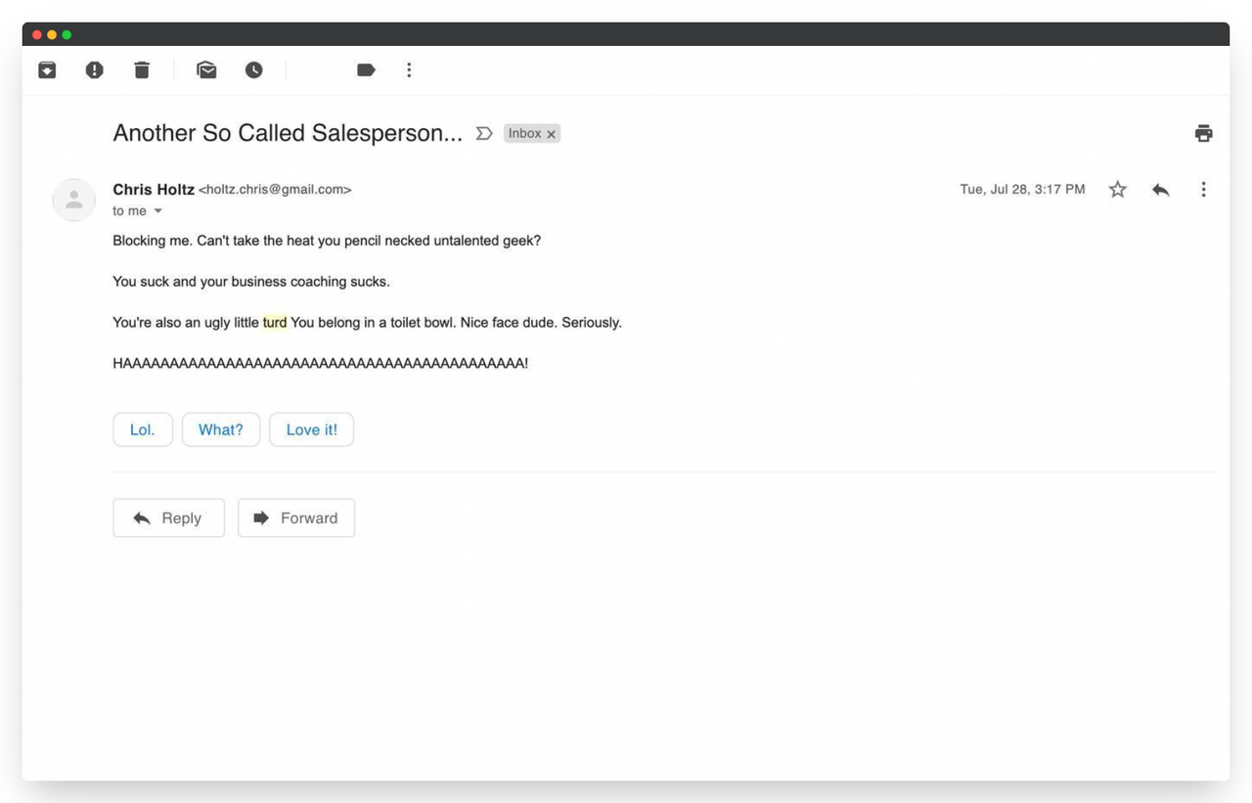1252x803 pixels.
Task: Open the message's three-dot more menu
Action: [x=1203, y=190]
